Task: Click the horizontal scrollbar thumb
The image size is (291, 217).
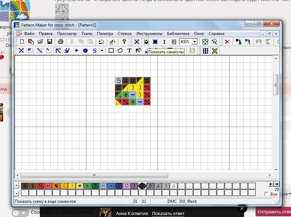Action: pyautogui.click(x=94, y=176)
